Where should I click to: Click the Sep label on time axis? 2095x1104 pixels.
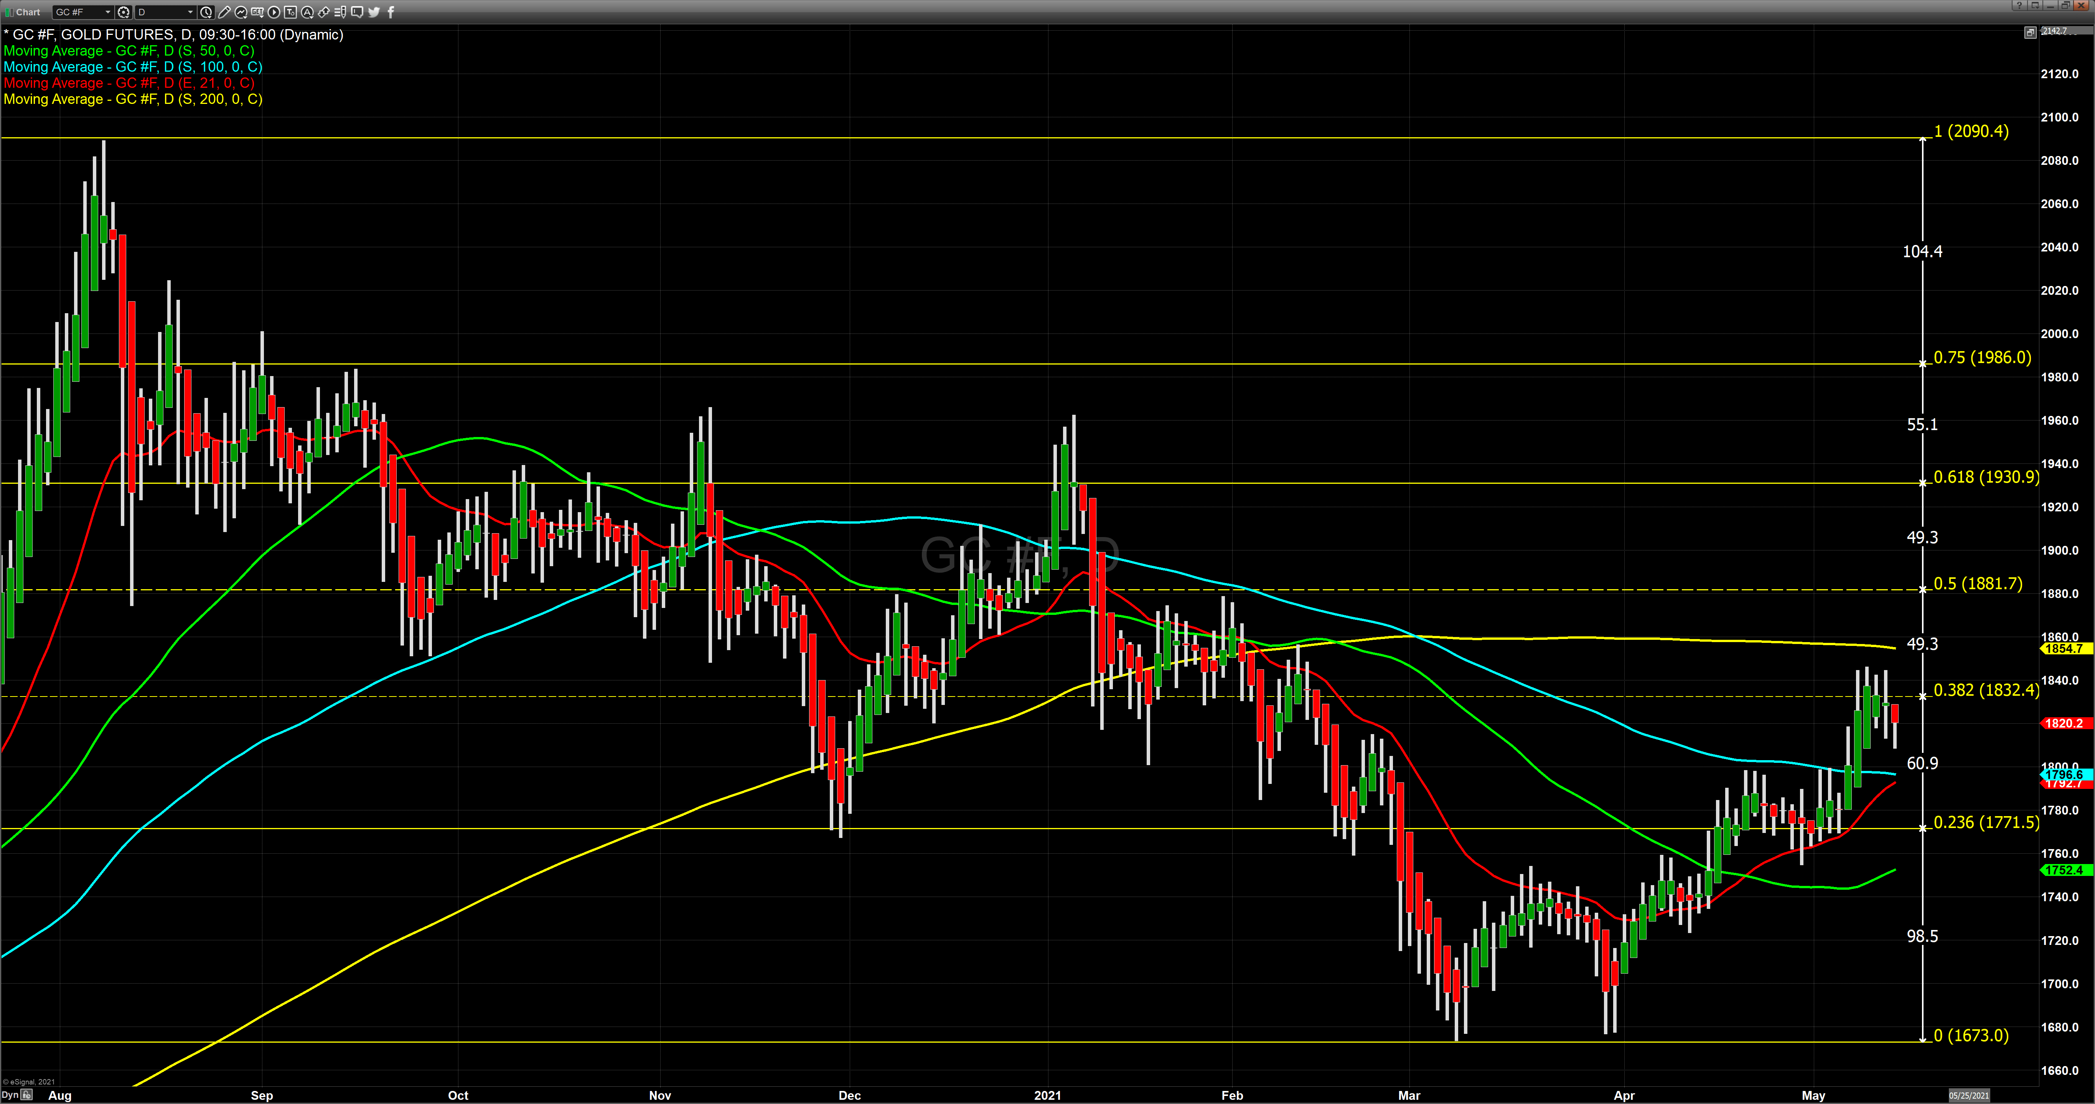(262, 1095)
